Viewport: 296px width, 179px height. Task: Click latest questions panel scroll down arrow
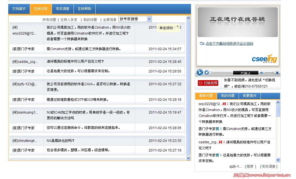tap(278, 160)
